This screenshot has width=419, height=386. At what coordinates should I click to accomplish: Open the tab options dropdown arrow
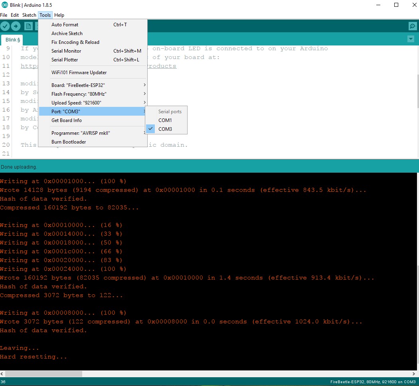coord(411,39)
